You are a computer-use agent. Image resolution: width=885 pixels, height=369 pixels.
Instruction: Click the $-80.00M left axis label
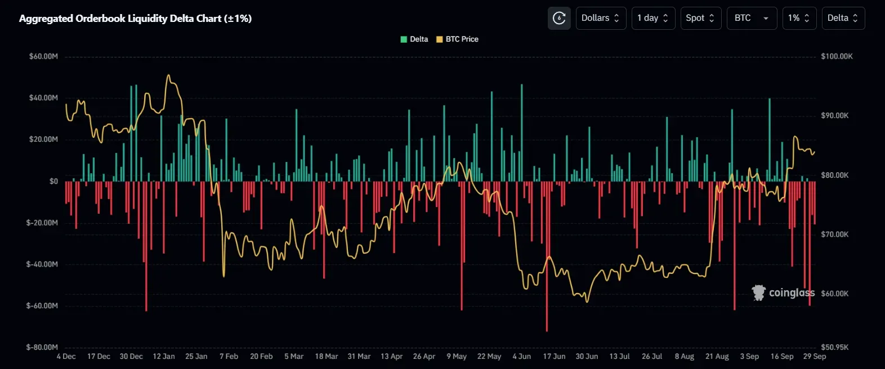[42, 348]
